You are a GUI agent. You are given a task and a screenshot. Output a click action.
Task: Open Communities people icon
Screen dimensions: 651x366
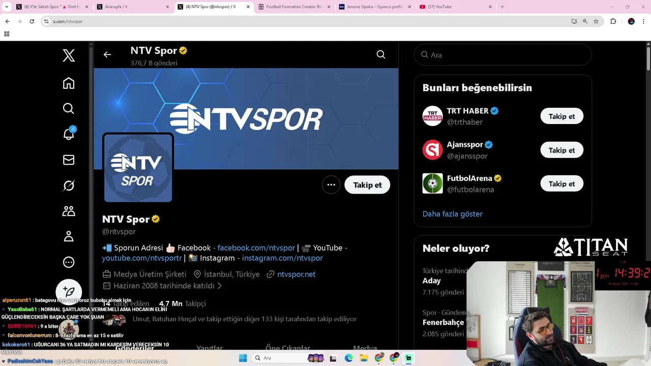pos(69,211)
